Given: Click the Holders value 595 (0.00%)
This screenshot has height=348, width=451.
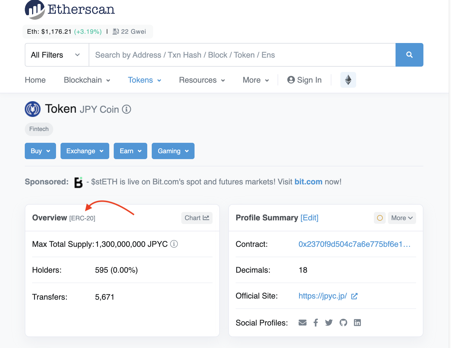Looking at the screenshot, I should click(x=116, y=270).
